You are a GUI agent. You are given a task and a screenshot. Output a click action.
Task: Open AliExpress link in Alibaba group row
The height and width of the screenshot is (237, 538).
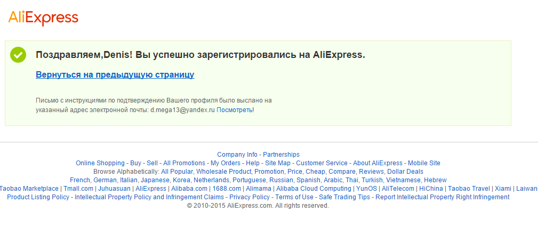pyautogui.click(x=150, y=189)
